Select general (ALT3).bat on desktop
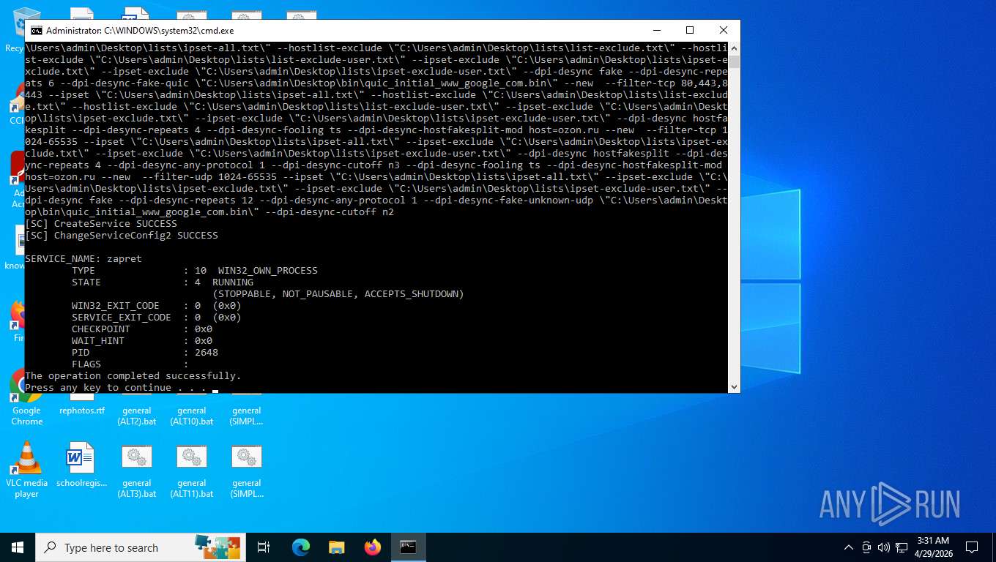The width and height of the screenshot is (996, 562). [137, 470]
